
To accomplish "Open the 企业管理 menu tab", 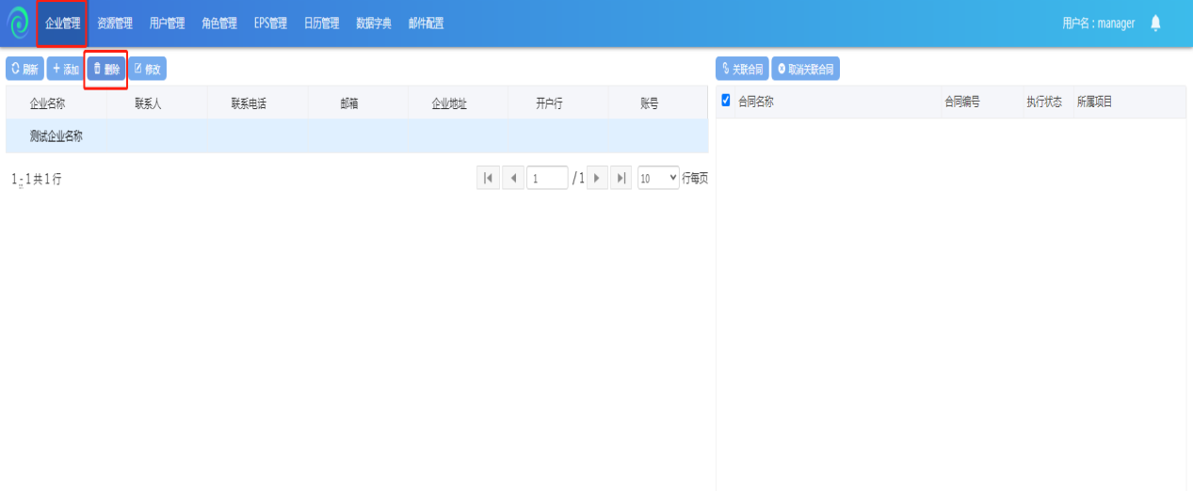I will (63, 24).
